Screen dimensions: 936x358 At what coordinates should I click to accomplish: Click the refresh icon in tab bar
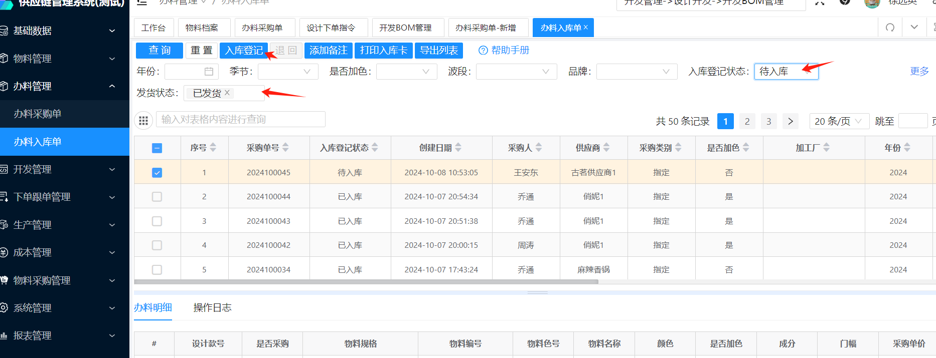tap(890, 28)
